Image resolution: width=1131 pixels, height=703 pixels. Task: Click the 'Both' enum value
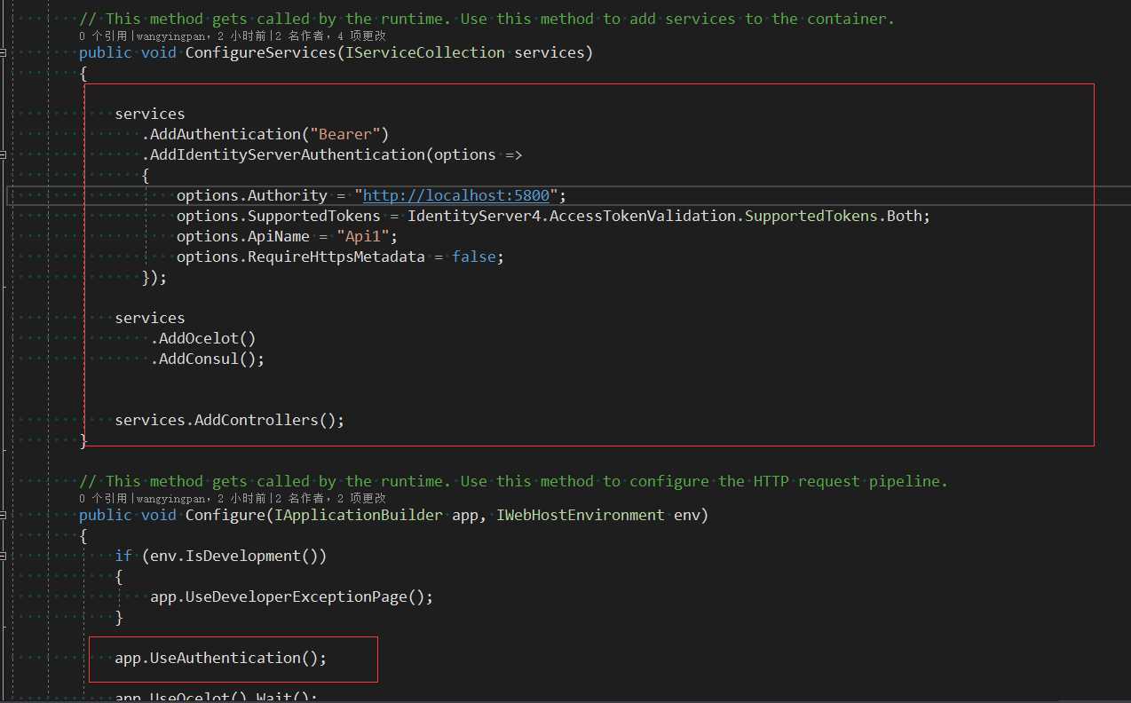click(x=905, y=216)
